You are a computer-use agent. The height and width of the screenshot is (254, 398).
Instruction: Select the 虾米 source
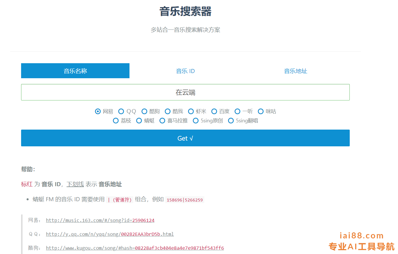tap(191, 111)
